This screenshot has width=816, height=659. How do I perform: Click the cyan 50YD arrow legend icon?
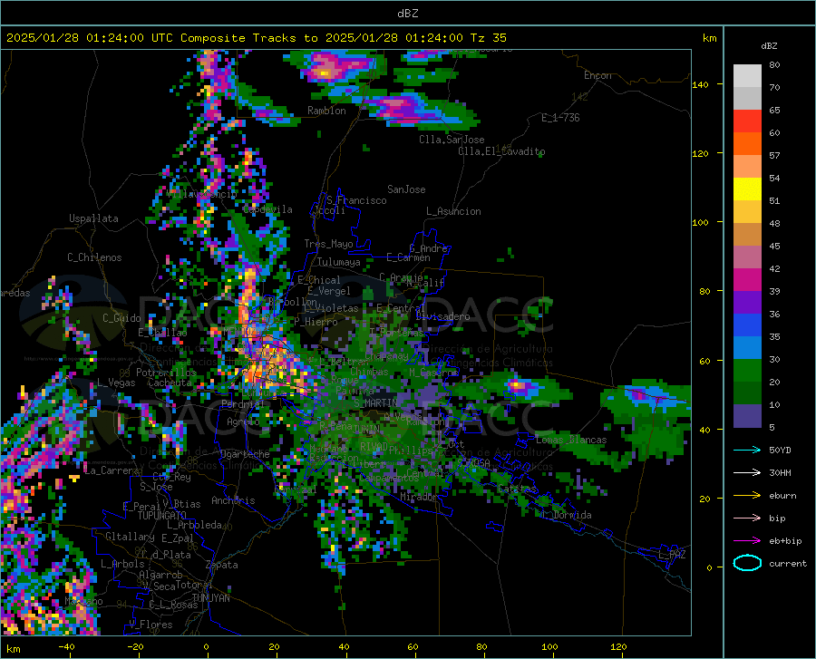(x=747, y=450)
